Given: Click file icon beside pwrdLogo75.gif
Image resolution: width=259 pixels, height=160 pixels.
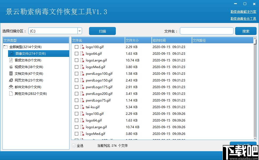Looking at the screenshot, I should coord(82,100).
